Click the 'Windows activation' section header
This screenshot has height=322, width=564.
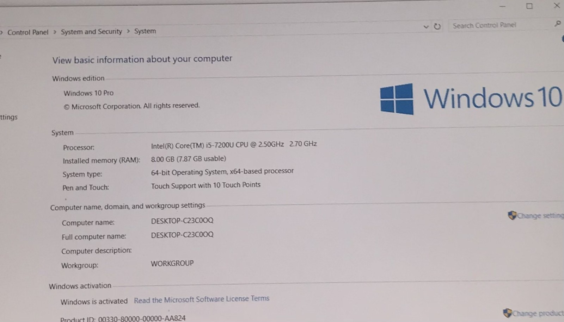click(80, 286)
